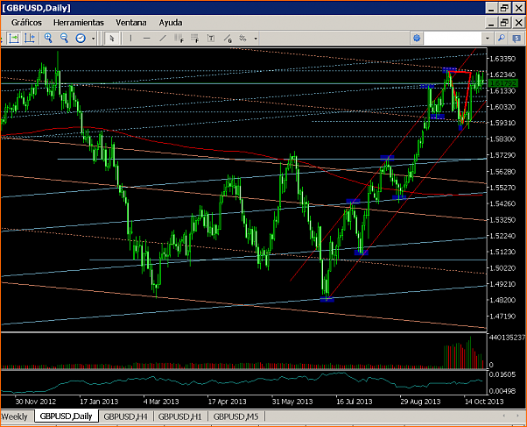
Task: Switch to the GBPUSD,Daily chart tab
Action: click(x=66, y=416)
